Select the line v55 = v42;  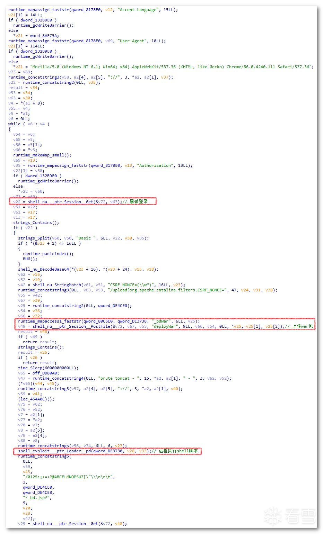click(x=30, y=295)
